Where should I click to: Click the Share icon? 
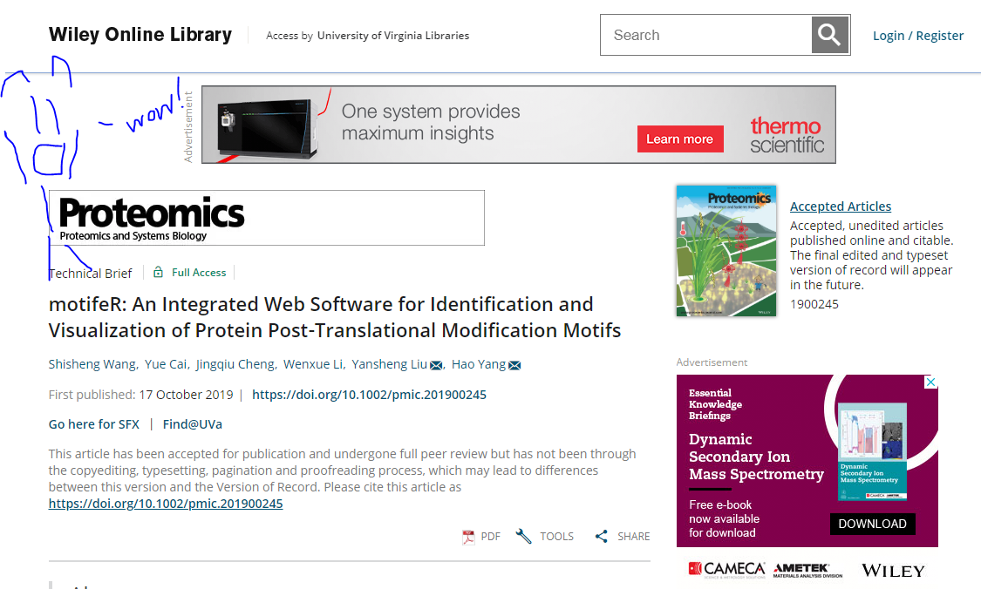(601, 537)
